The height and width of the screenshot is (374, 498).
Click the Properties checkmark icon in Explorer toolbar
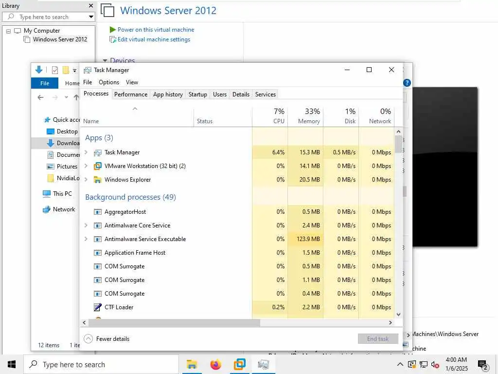click(55, 70)
